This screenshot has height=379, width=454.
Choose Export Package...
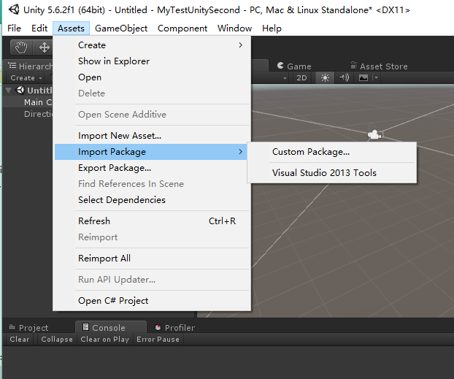point(152,168)
